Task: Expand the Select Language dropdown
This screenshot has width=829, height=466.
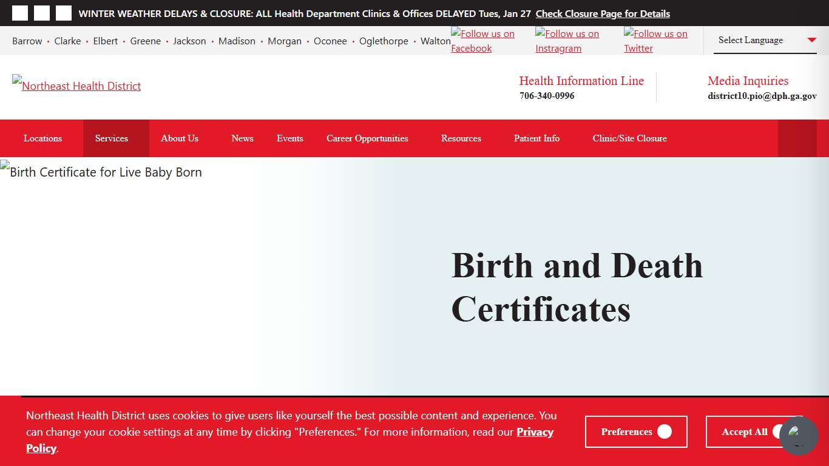Action: pyautogui.click(x=763, y=40)
